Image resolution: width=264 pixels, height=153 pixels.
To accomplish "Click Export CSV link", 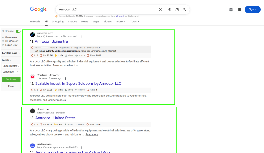I will [x=11, y=45].
